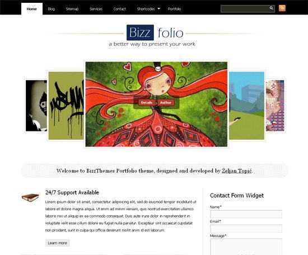
Task: Click the search magnifier icon
Action: (271, 8)
